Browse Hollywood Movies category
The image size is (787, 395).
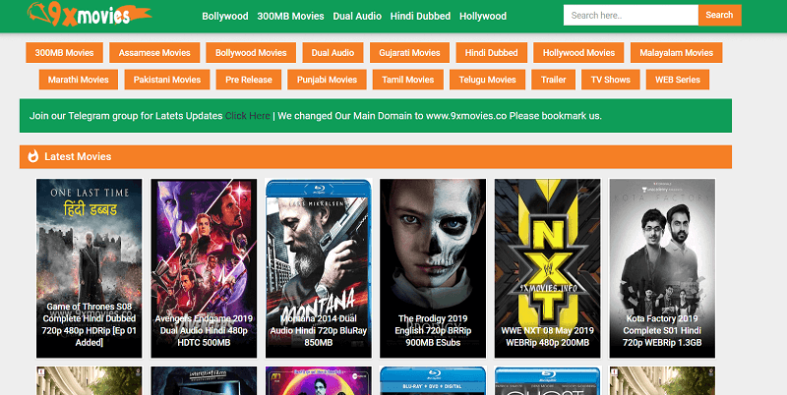pyautogui.click(x=578, y=53)
